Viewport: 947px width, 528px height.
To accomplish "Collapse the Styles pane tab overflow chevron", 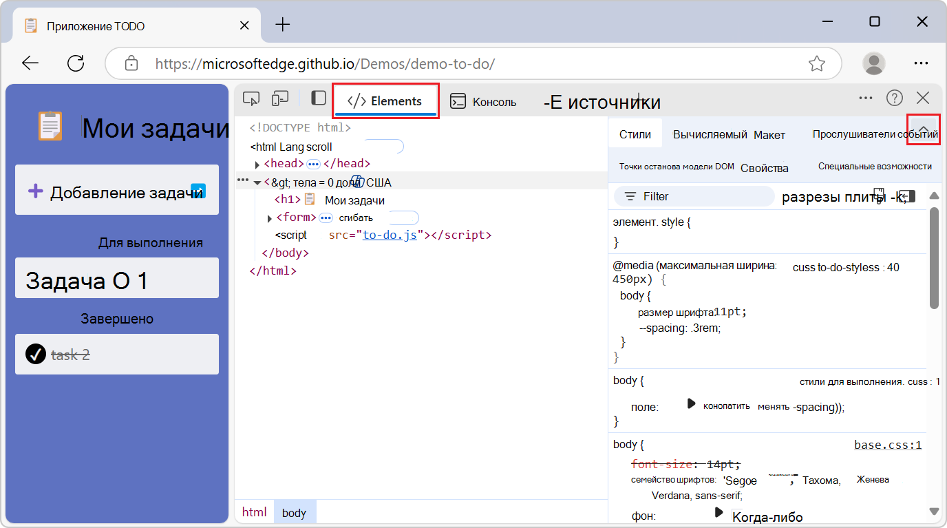I will [924, 129].
